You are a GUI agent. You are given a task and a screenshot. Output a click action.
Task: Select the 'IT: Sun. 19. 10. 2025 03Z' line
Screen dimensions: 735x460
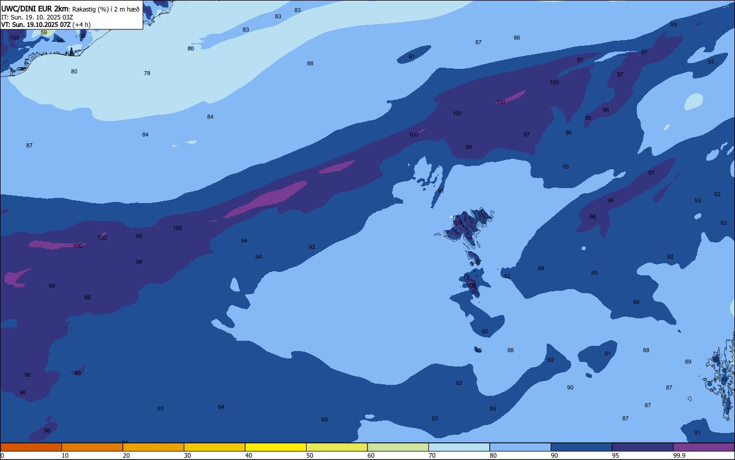pos(37,17)
